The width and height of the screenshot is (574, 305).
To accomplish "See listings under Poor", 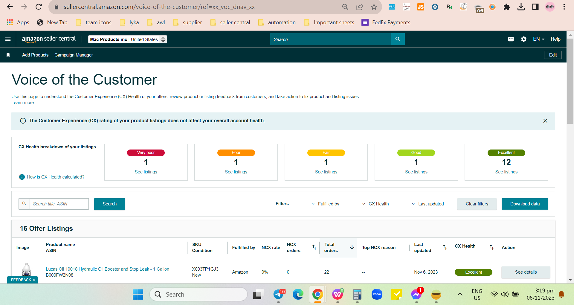I will pyautogui.click(x=236, y=172).
